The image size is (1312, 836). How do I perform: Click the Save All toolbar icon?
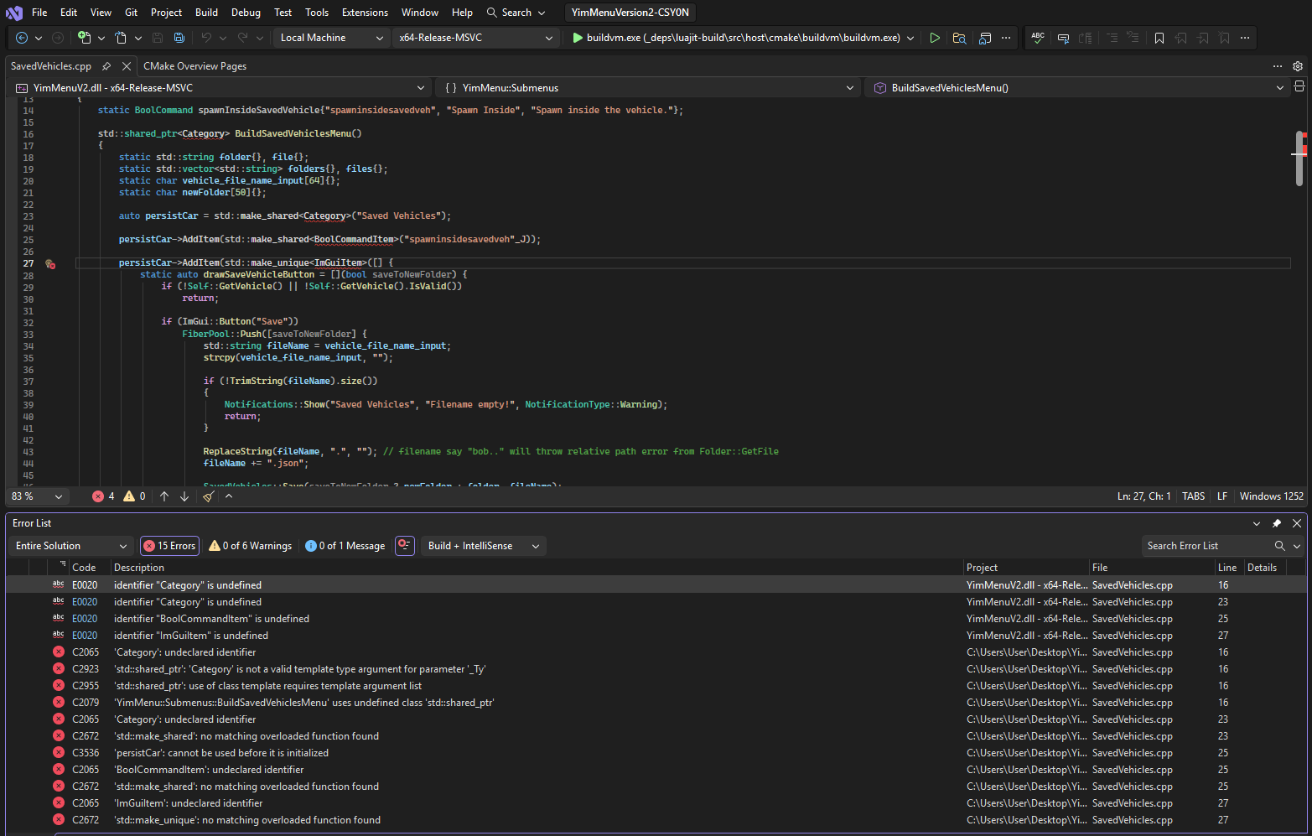pos(179,38)
